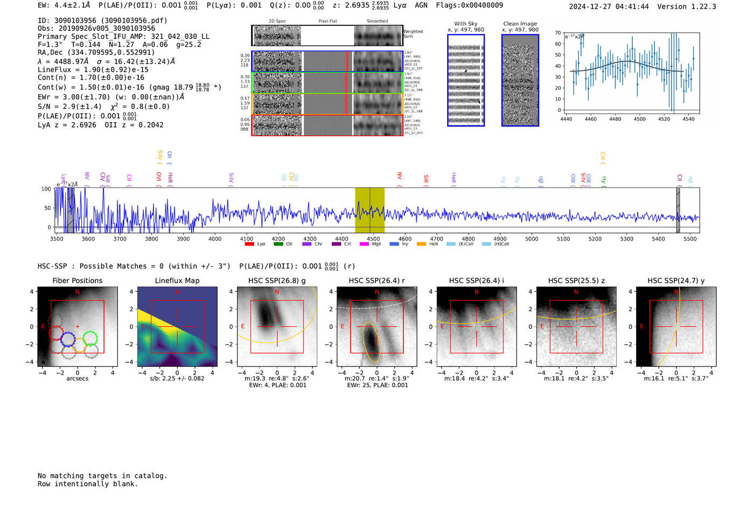Click the EWr = 3.00(±1.70) line
Screen dimensions: 754x513
click(x=111, y=97)
